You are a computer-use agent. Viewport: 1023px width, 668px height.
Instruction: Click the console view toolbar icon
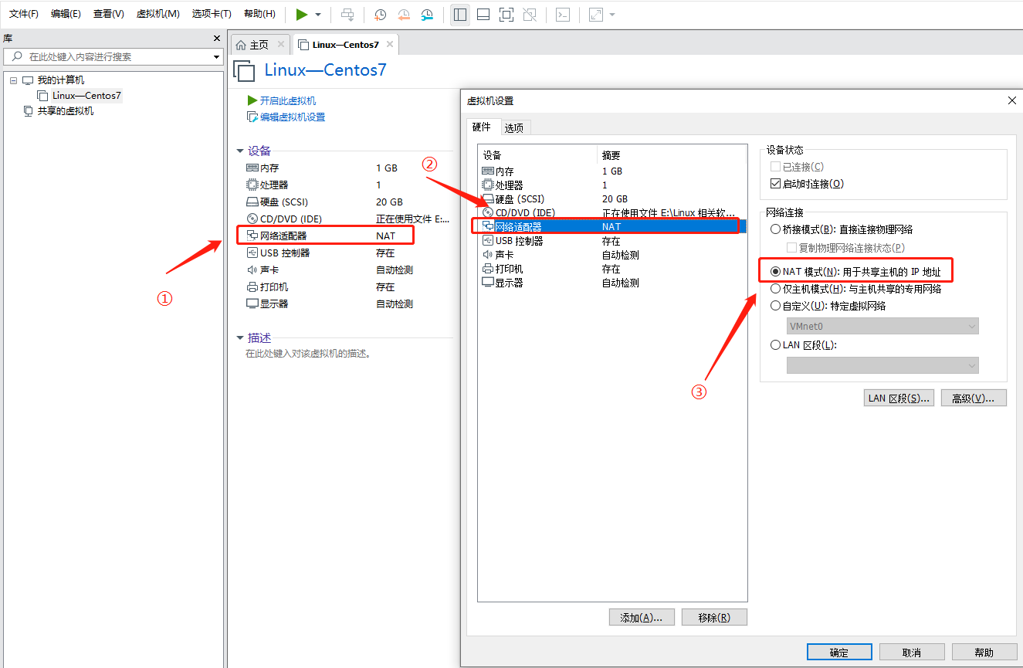tap(564, 15)
